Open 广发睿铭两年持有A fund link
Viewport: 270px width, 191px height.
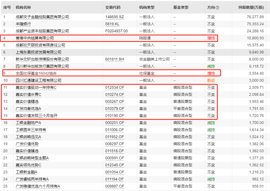32,179
